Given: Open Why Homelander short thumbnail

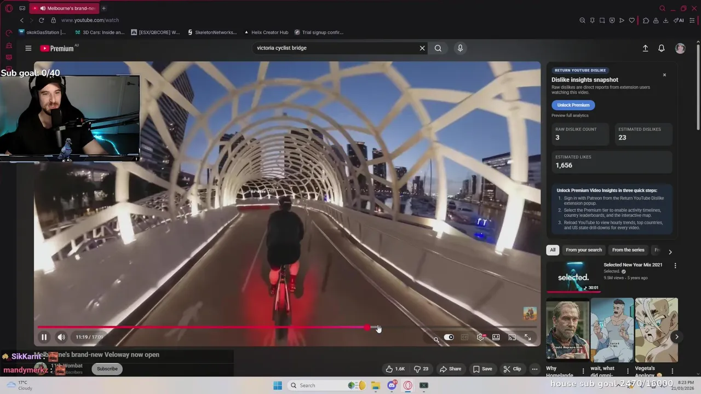Looking at the screenshot, I should click(x=568, y=329).
